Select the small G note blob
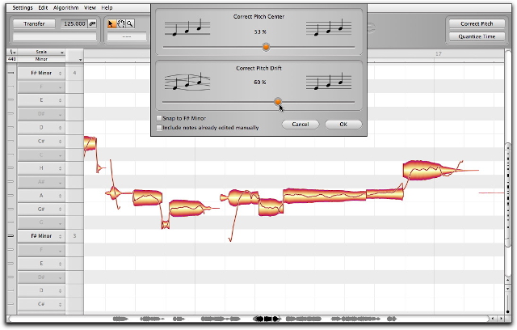517x330 pixels. (166, 225)
